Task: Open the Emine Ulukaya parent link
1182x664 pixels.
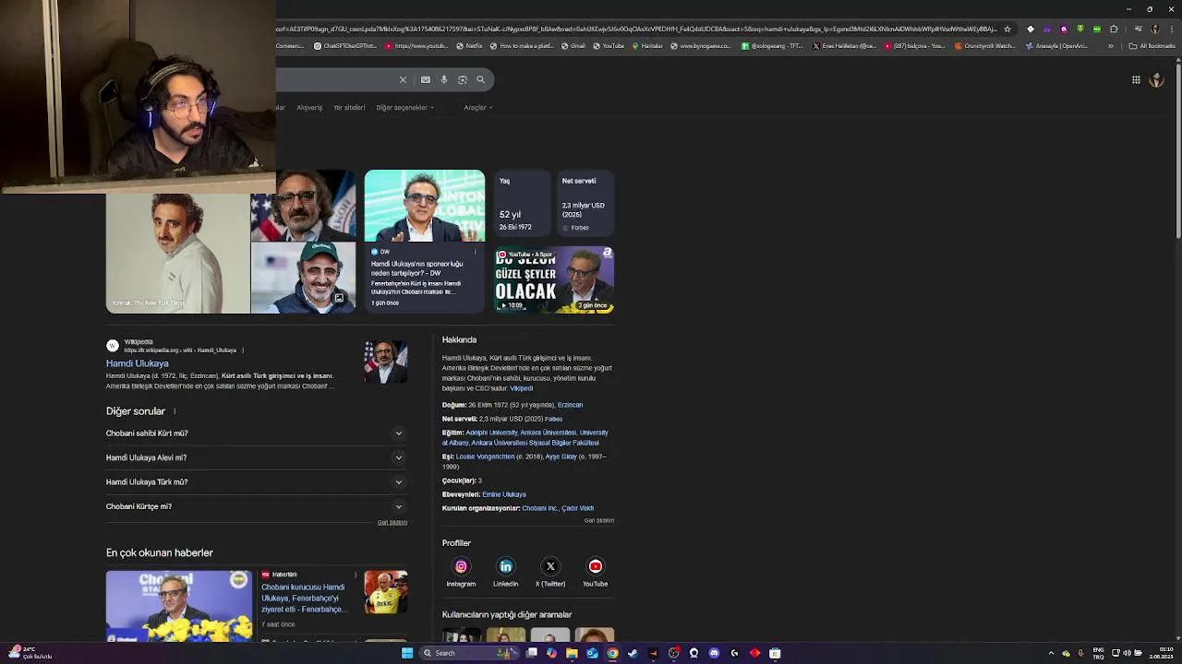Action: click(504, 494)
